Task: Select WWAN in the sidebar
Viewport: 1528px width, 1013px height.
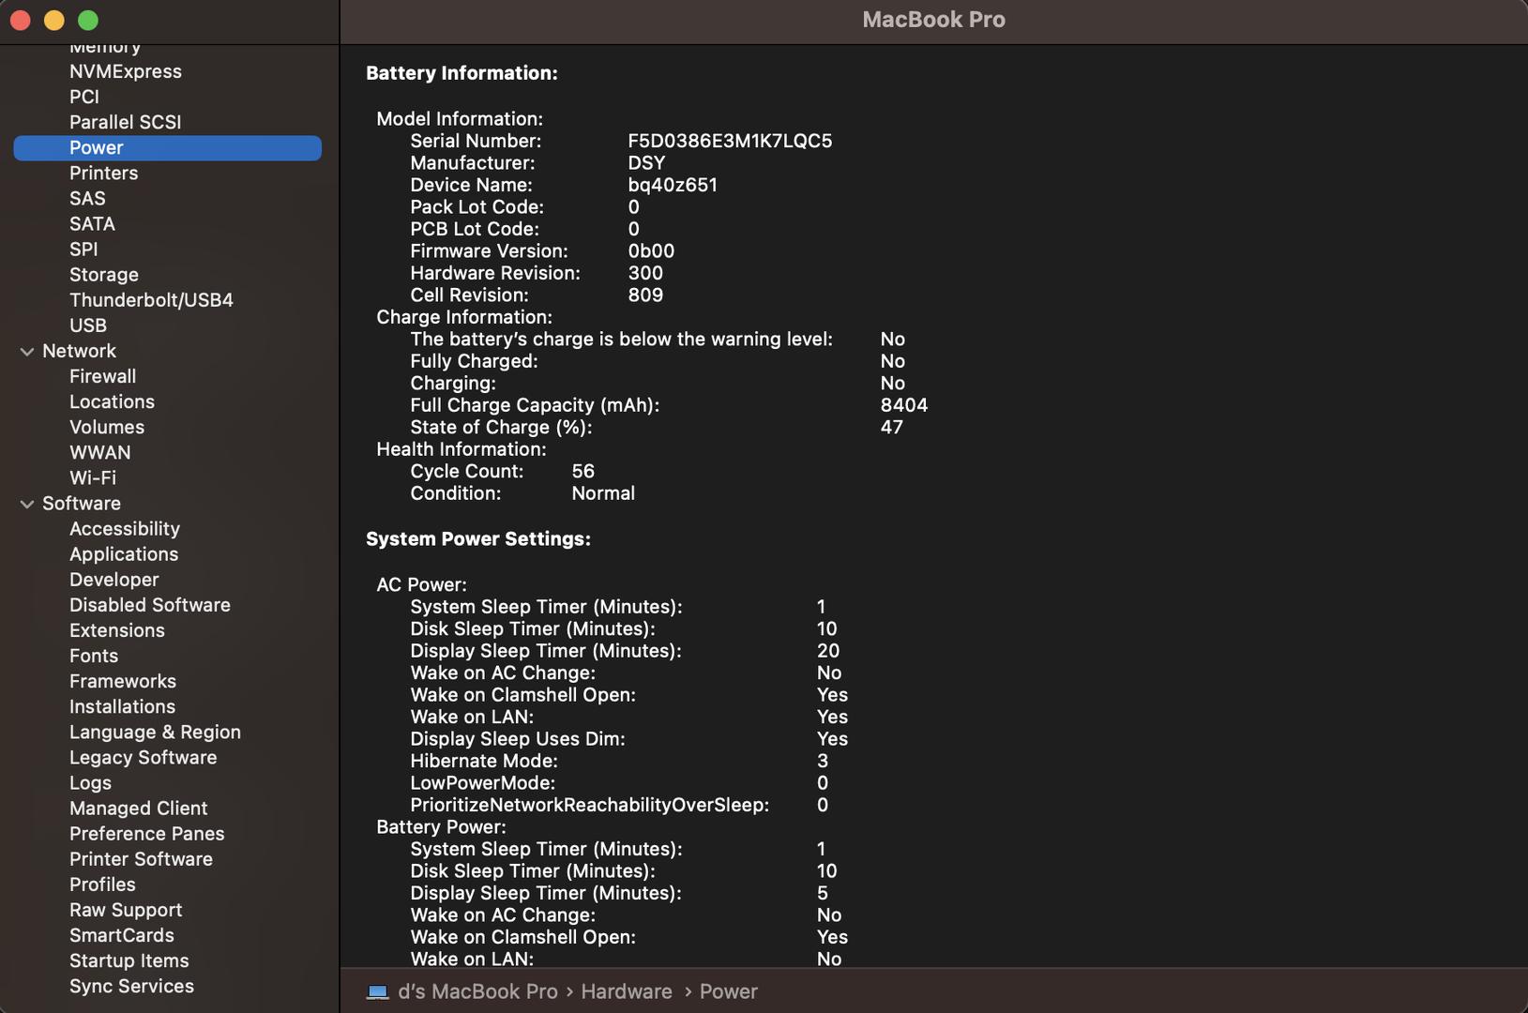Action: point(100,452)
